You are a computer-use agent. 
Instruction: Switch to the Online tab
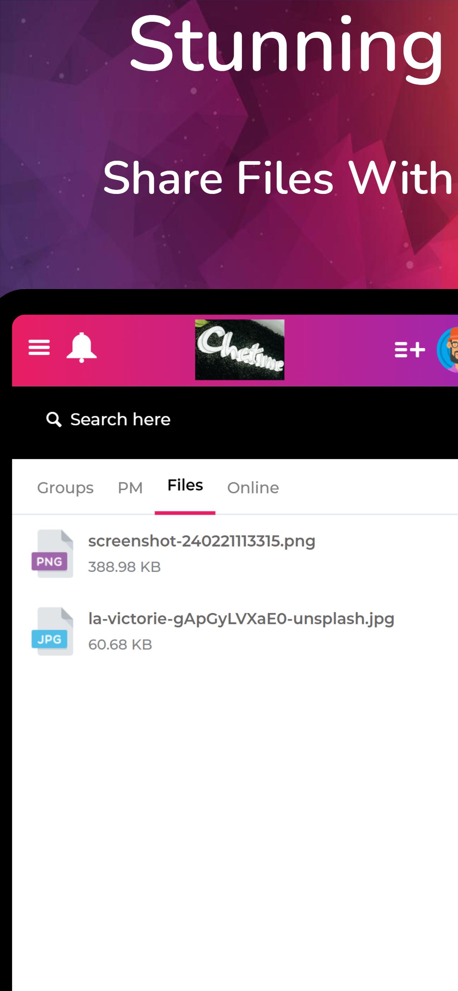point(253,488)
